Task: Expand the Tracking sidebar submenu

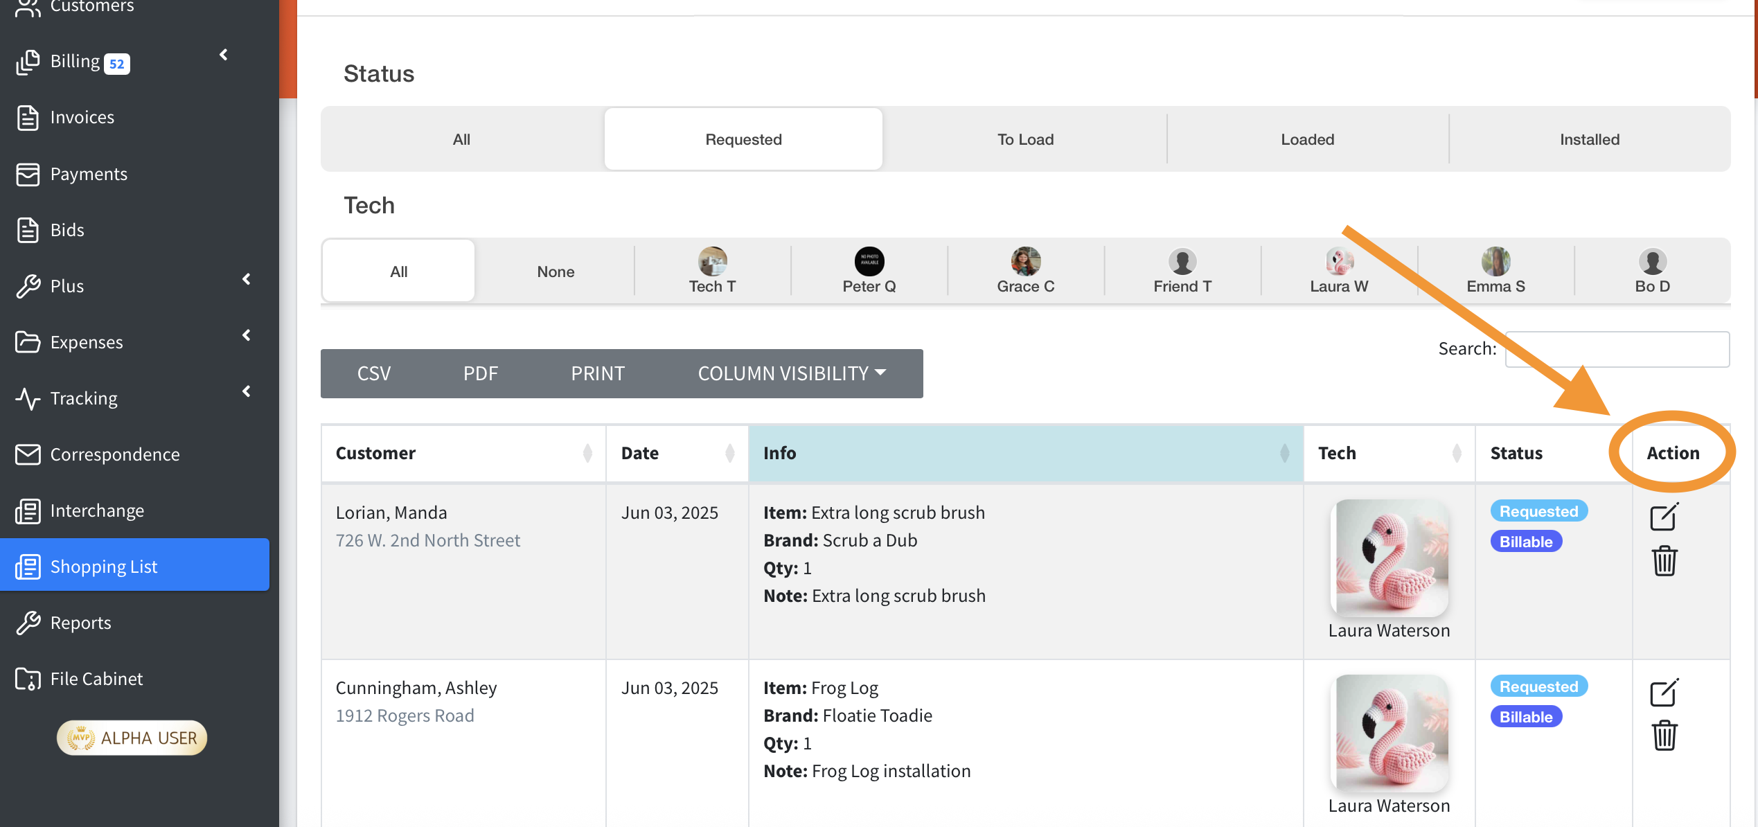Action: click(x=247, y=391)
